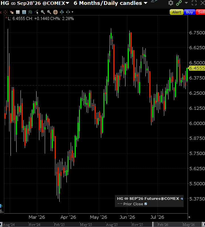Click the yellow 6.4555 current price label

(x=197, y=68)
